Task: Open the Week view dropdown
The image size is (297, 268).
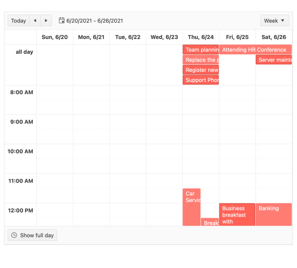Action: click(x=275, y=21)
